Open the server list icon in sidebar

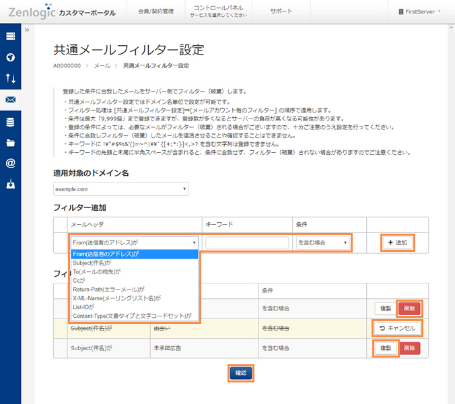click(x=11, y=36)
